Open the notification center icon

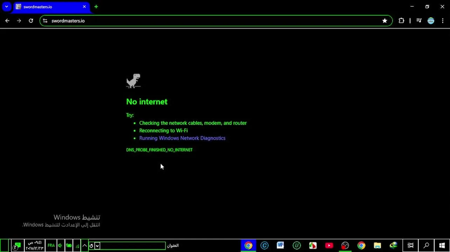pos(17,246)
